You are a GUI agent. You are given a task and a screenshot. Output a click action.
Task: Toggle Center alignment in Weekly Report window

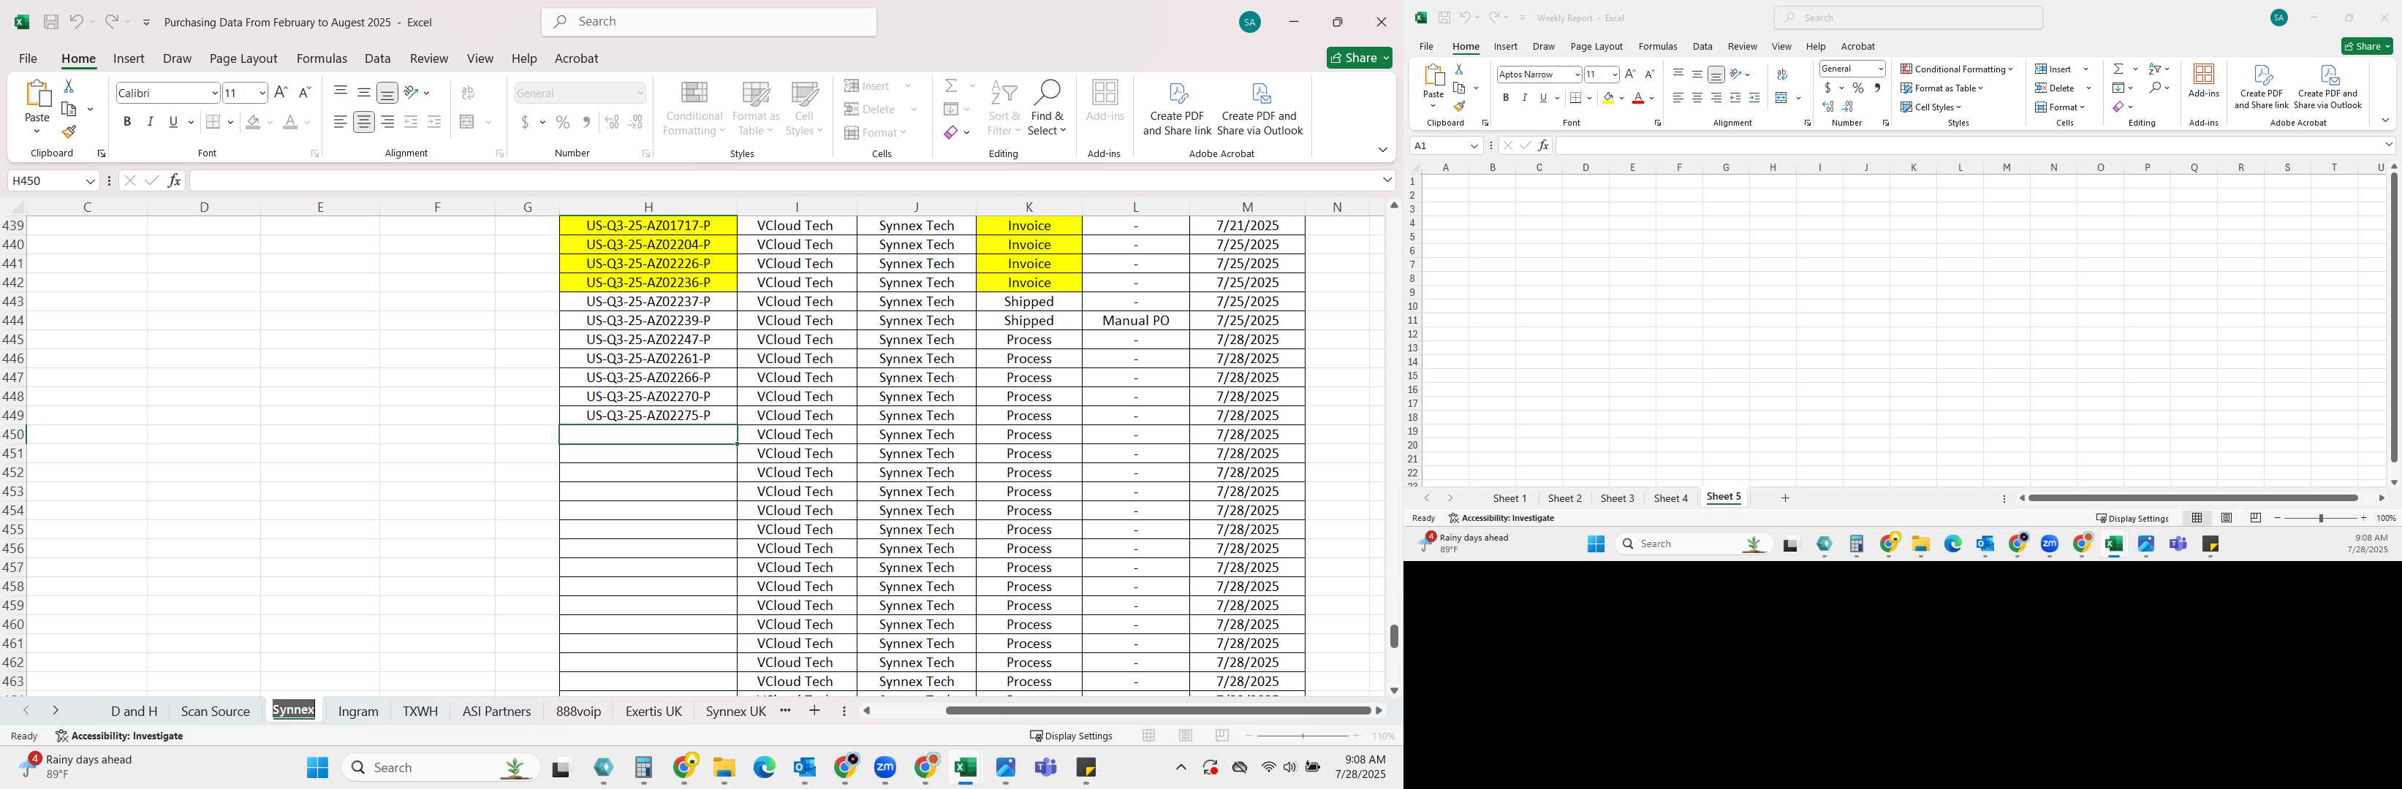(x=1696, y=98)
